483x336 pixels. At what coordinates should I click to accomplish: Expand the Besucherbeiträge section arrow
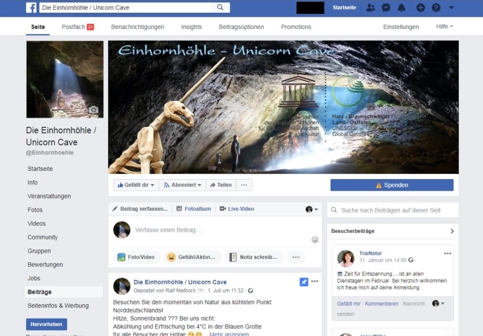[452, 231]
